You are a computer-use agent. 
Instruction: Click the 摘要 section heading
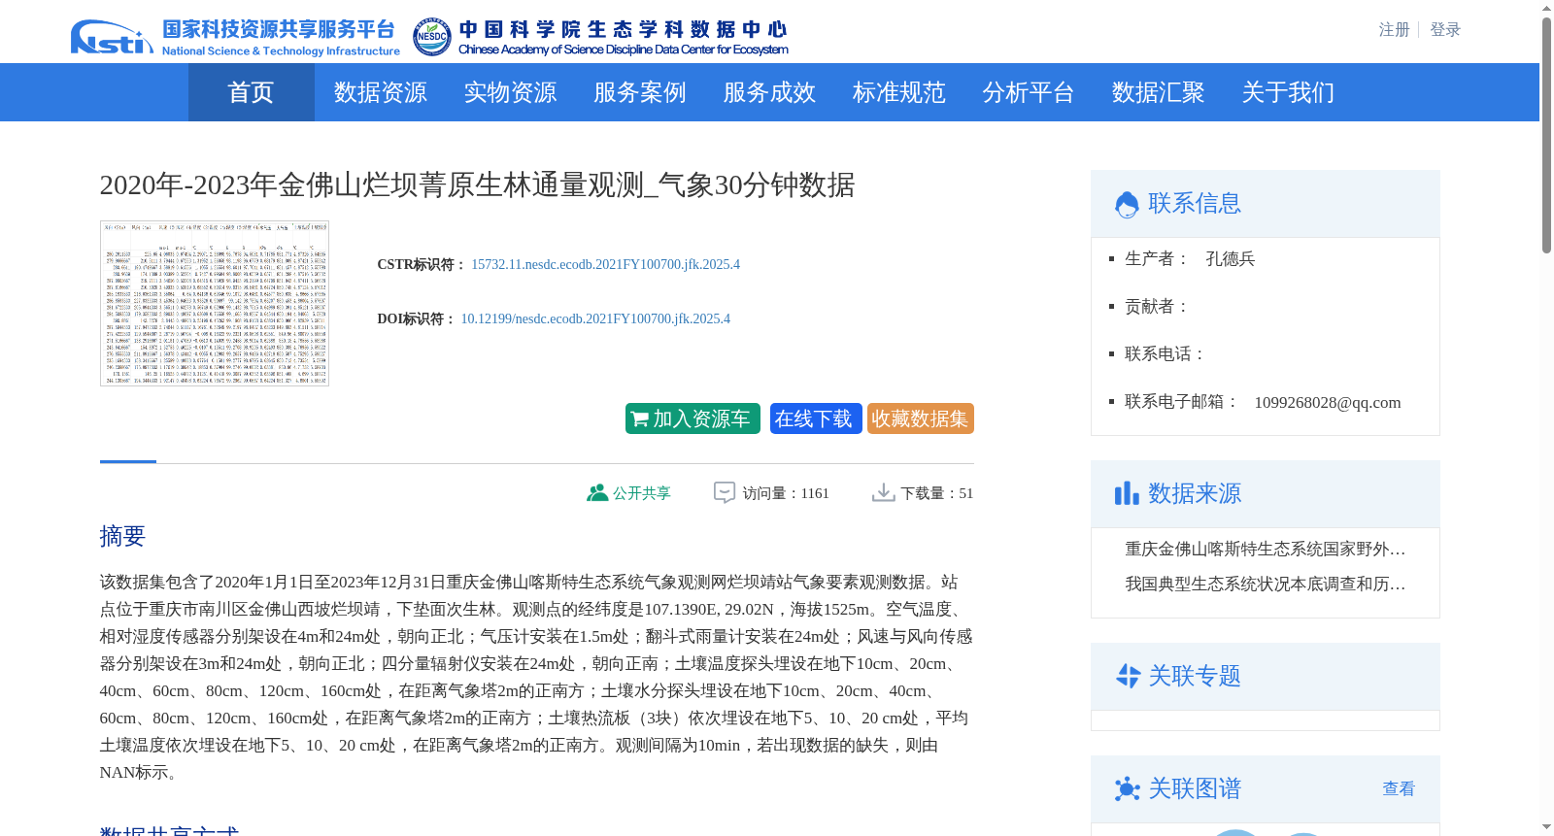[x=122, y=536]
